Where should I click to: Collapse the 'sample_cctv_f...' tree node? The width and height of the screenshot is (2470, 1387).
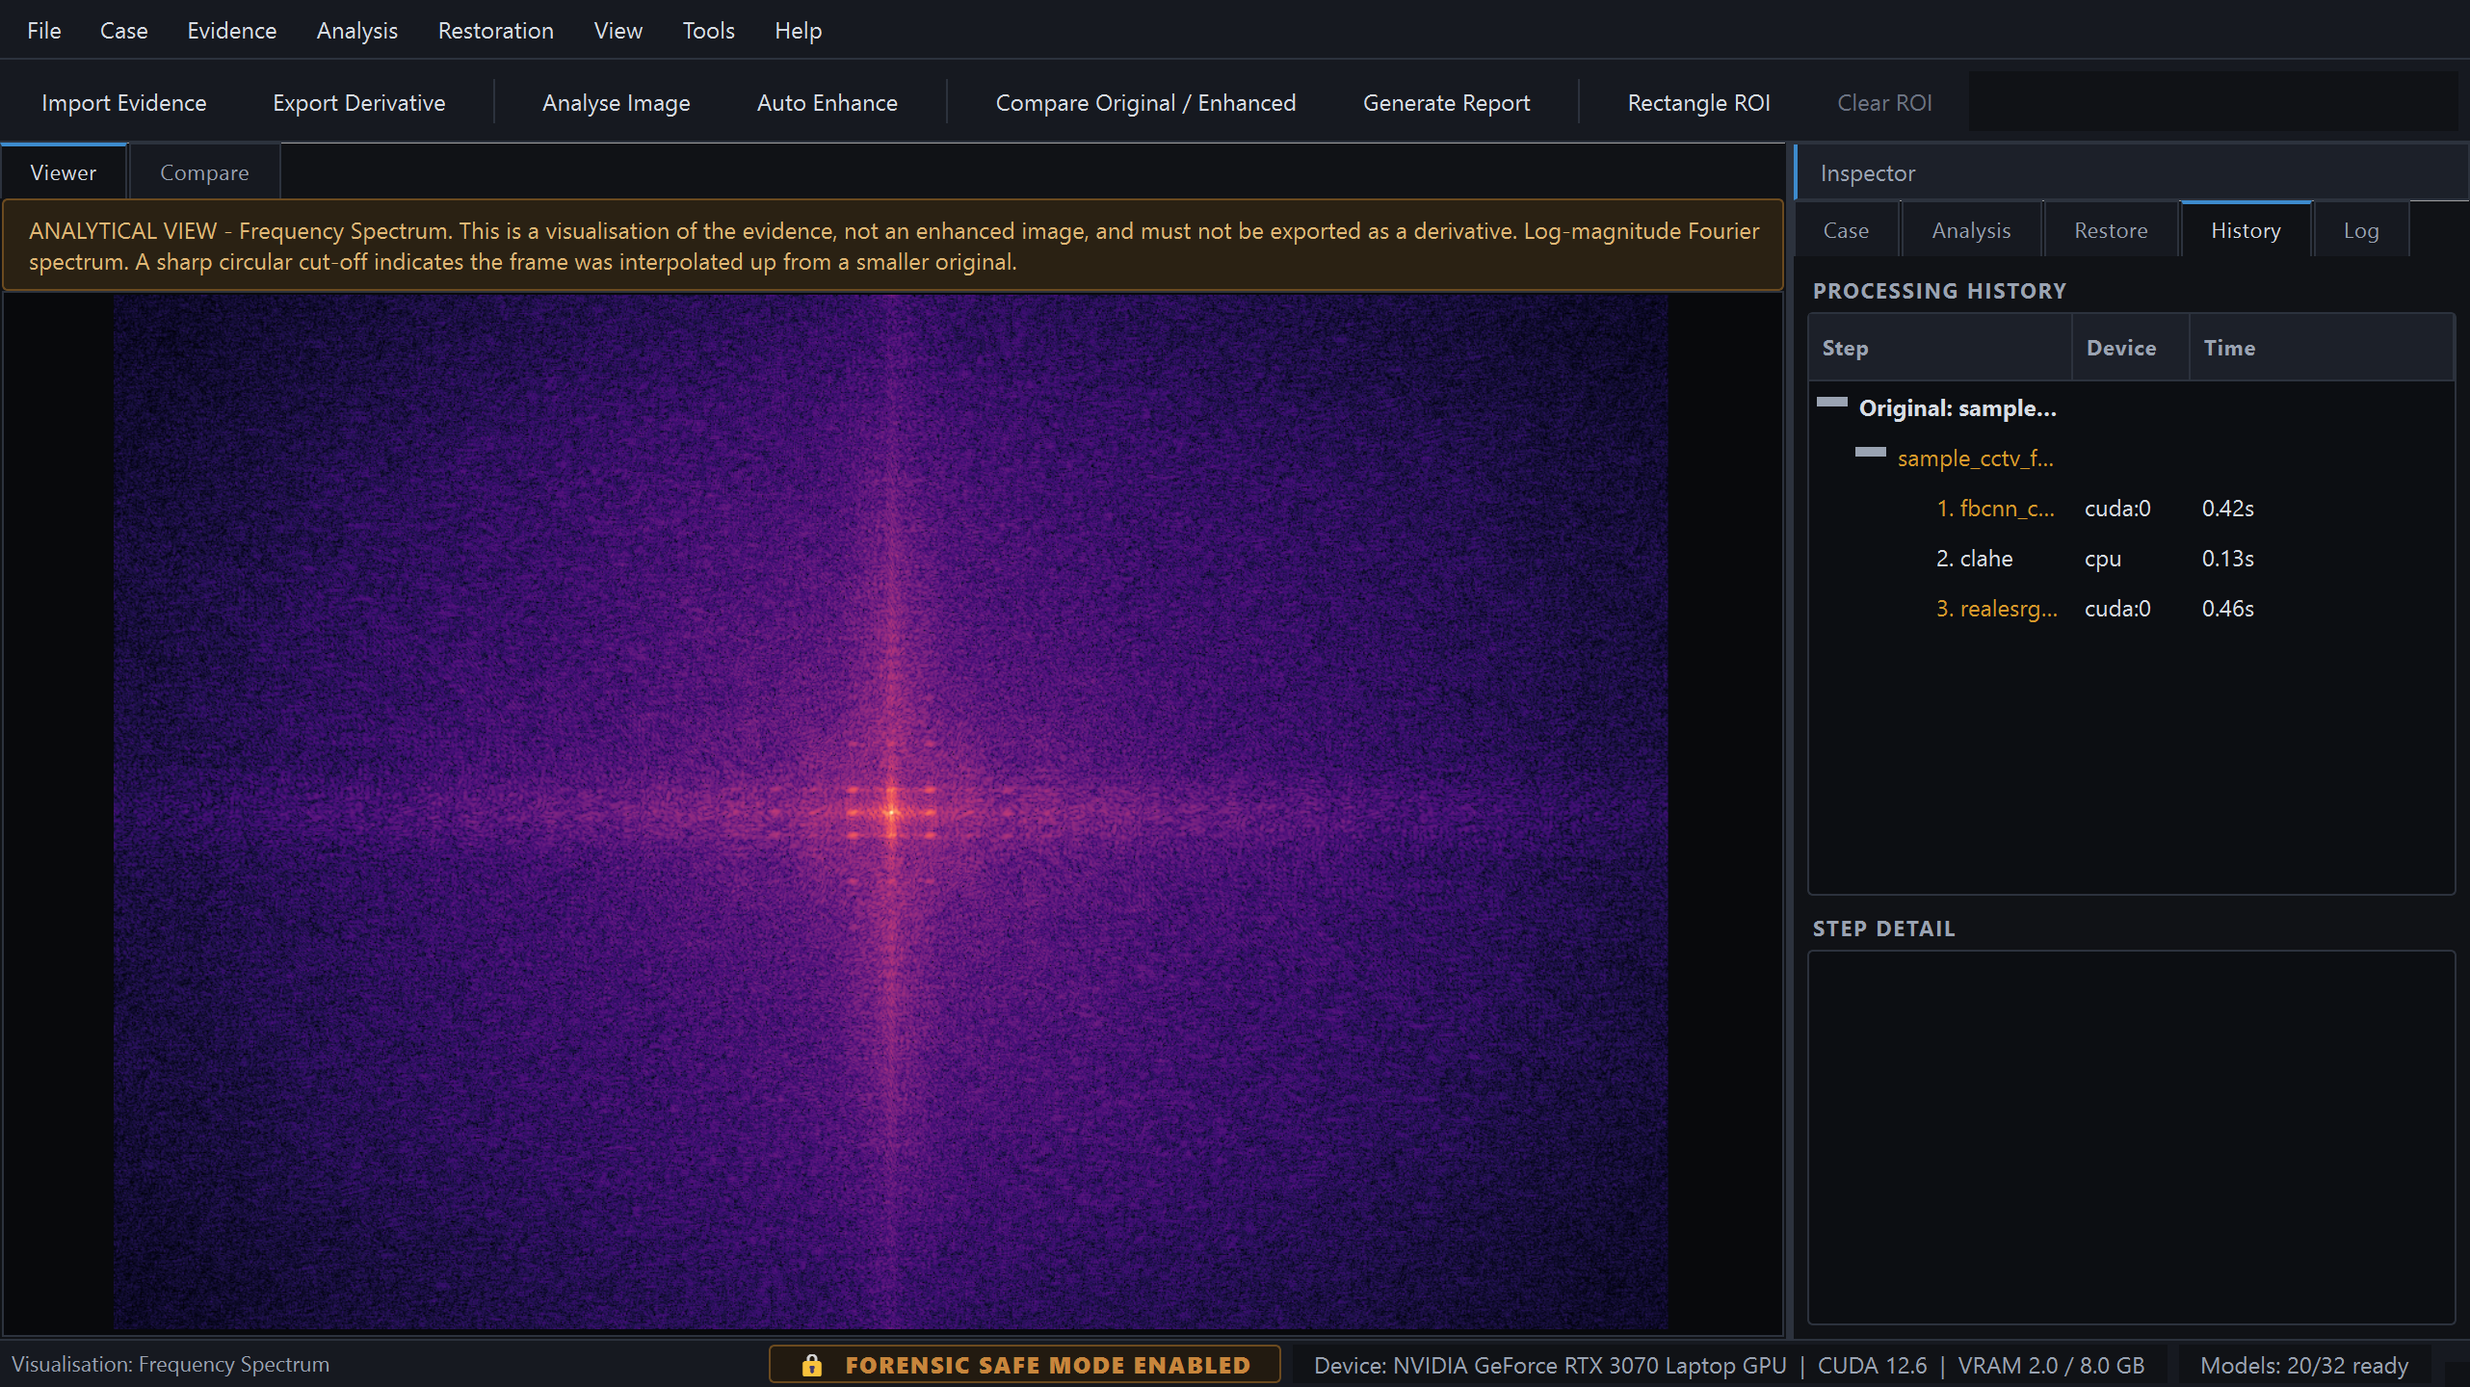coord(1870,452)
